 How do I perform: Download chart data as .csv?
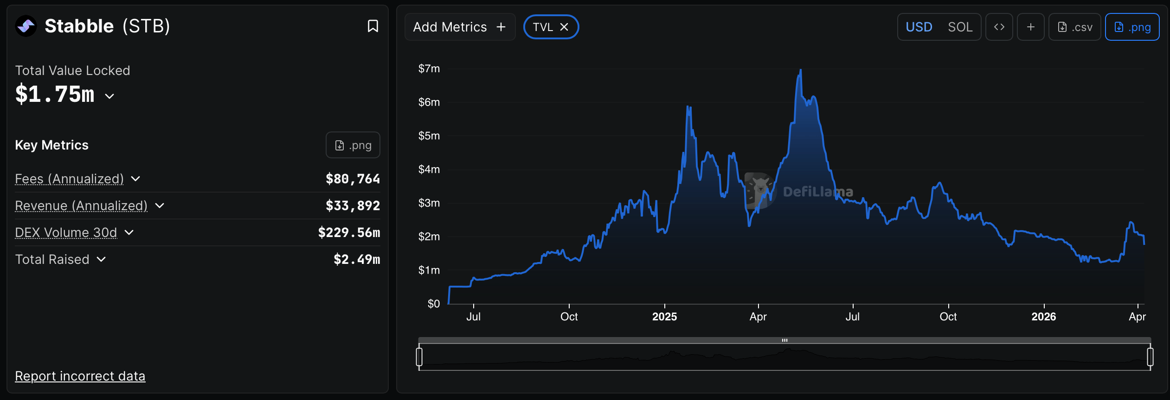coord(1074,27)
